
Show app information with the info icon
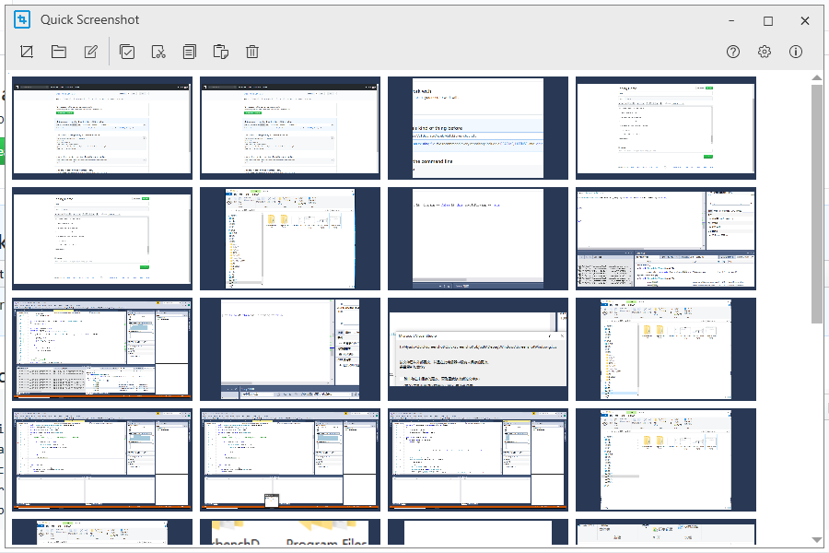796,52
